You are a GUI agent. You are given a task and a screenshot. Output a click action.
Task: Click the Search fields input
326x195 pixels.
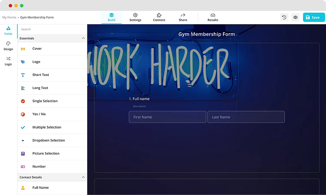click(x=52, y=29)
